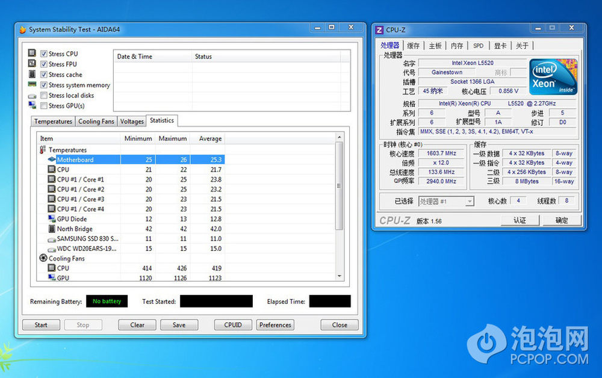Click the Stress FPU icon
Viewport: 602px width, 378px height.
pyautogui.click(x=33, y=63)
